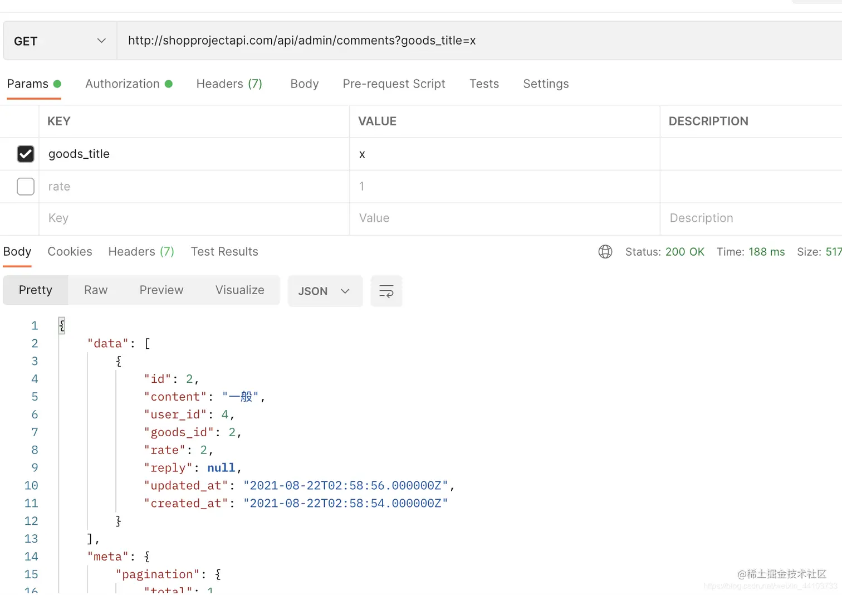Open the GET method dropdown
842x595 pixels.
[60, 41]
